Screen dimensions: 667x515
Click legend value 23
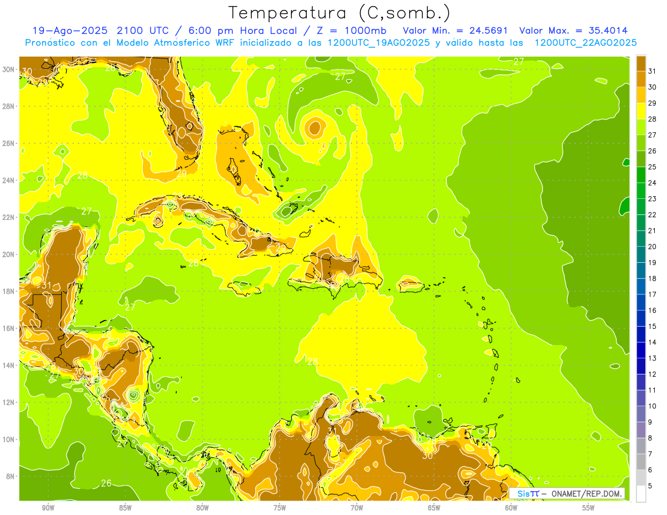point(652,198)
